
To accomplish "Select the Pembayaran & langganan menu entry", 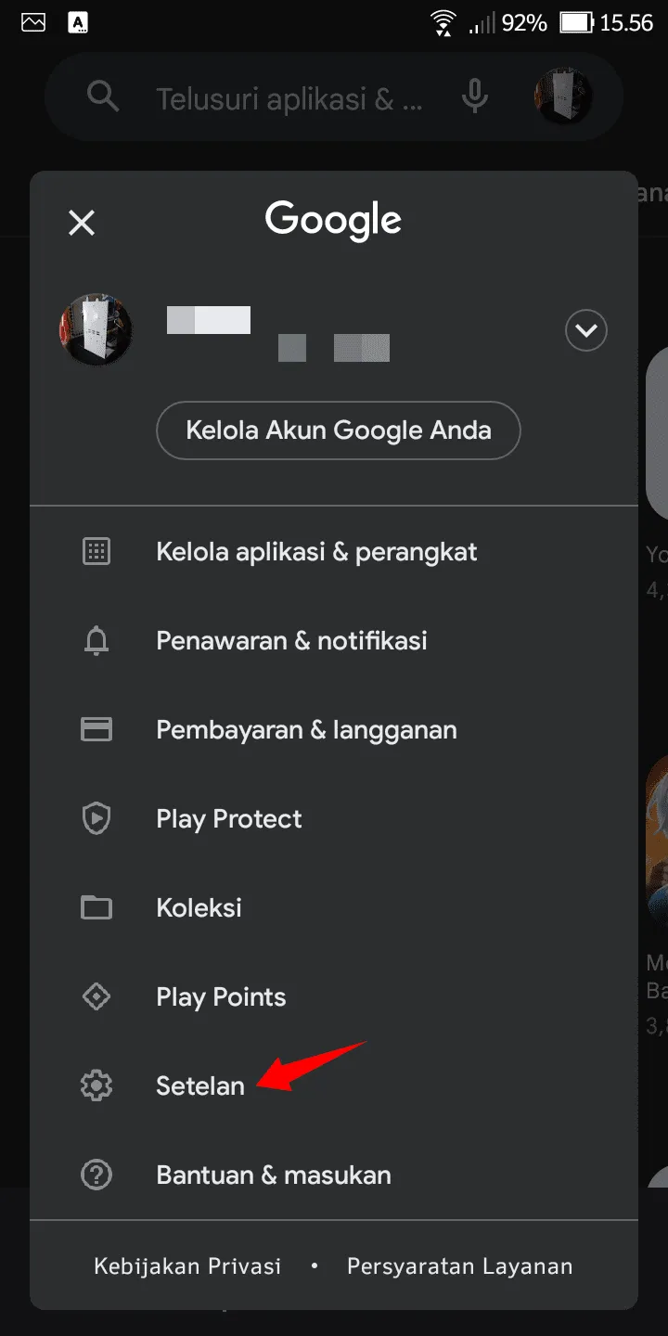I will pyautogui.click(x=334, y=730).
